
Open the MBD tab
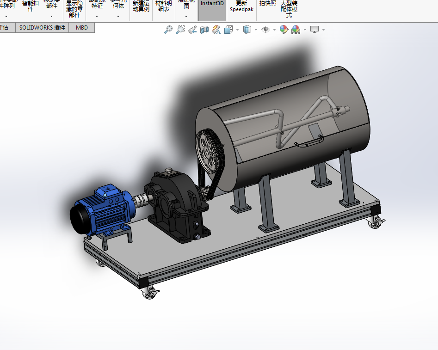point(81,28)
